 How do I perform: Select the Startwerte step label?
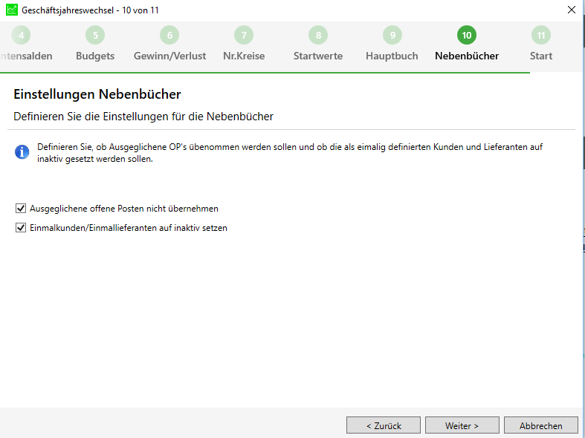[x=318, y=56]
